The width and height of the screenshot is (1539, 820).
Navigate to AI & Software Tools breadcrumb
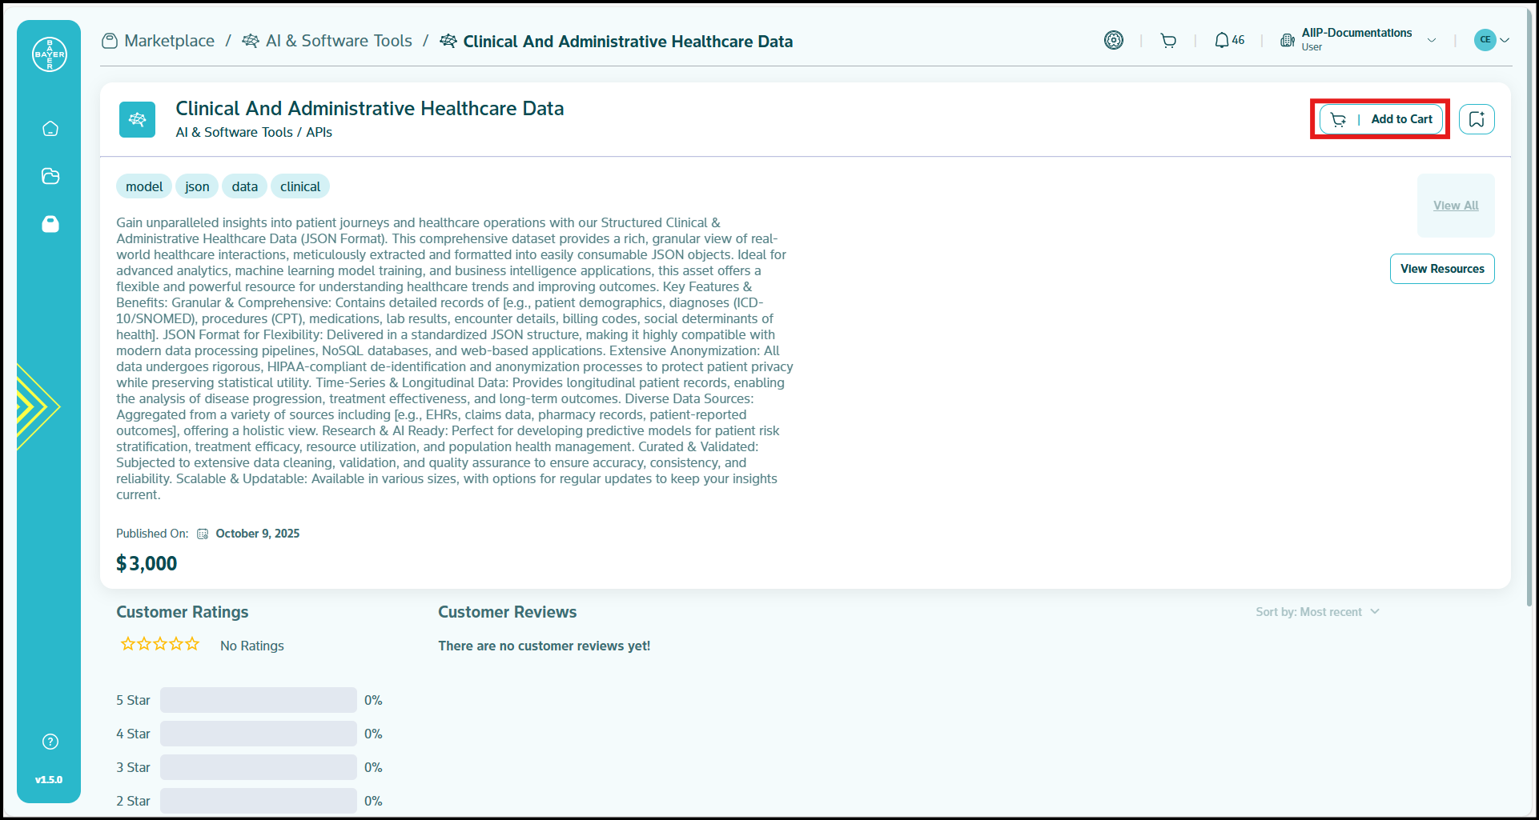[338, 41]
